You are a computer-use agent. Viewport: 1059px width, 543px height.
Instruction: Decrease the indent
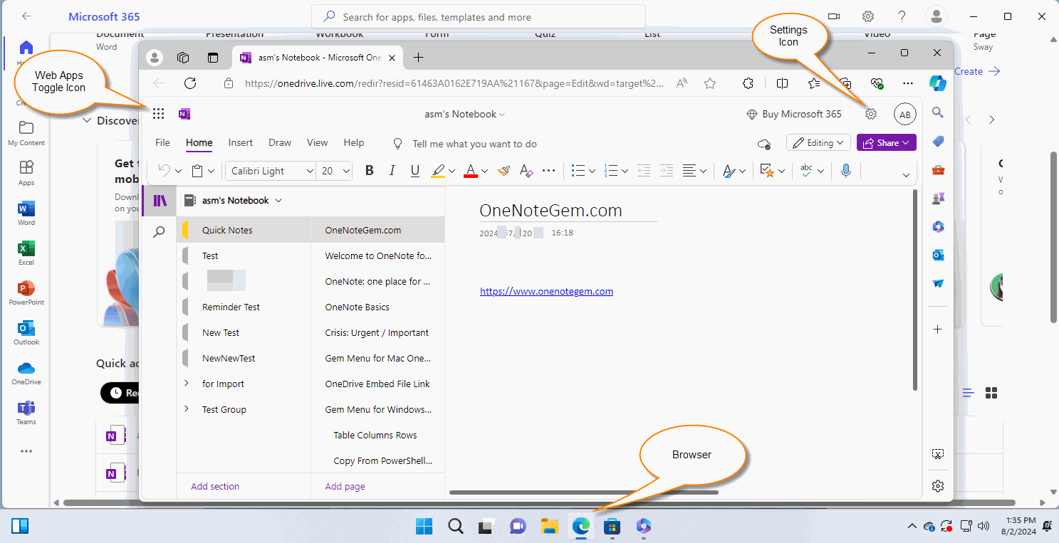point(643,171)
